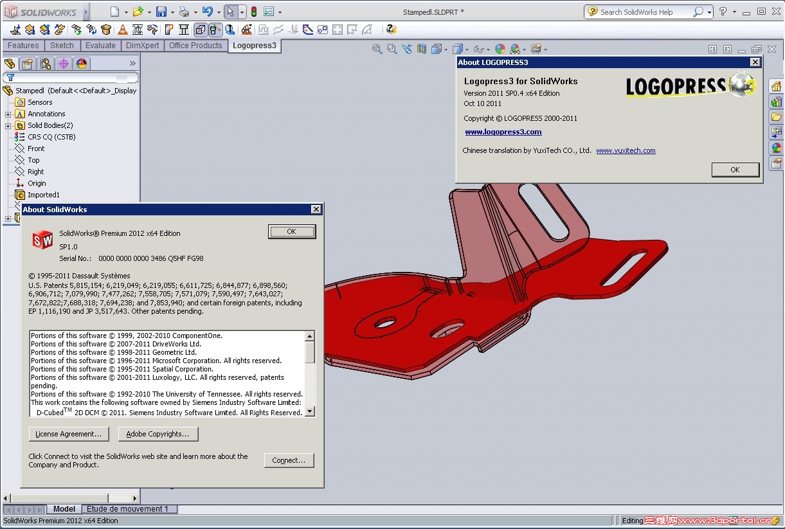785x529 pixels.
Task: Click the traffic cone Logopress3 tool
Action: coord(122,29)
